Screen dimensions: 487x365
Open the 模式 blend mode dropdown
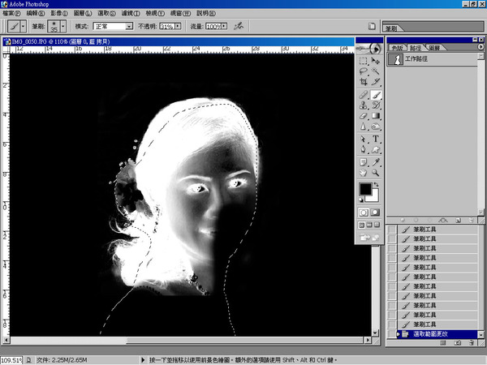click(x=129, y=27)
